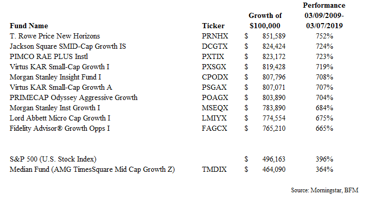Select Lord Abbett Micro Cap Growth I
The image size is (366, 200).
pyautogui.click(x=60, y=118)
